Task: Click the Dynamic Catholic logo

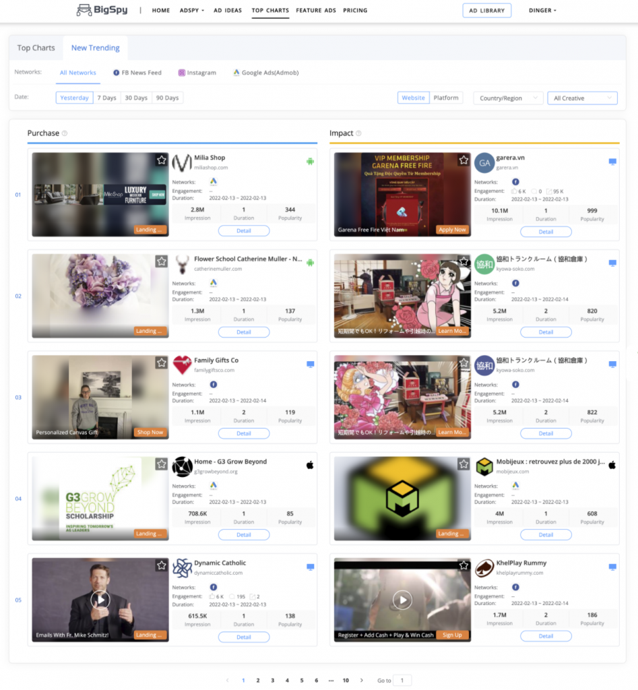Action: [x=182, y=568]
